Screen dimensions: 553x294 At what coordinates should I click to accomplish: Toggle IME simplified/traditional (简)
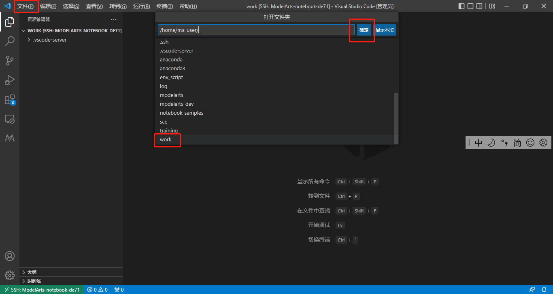click(x=517, y=143)
